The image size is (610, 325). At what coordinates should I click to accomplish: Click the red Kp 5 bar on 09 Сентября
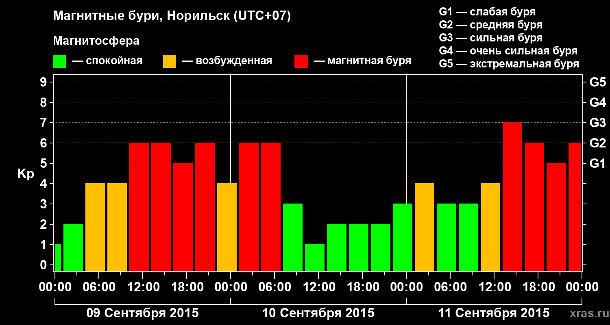[x=183, y=217]
